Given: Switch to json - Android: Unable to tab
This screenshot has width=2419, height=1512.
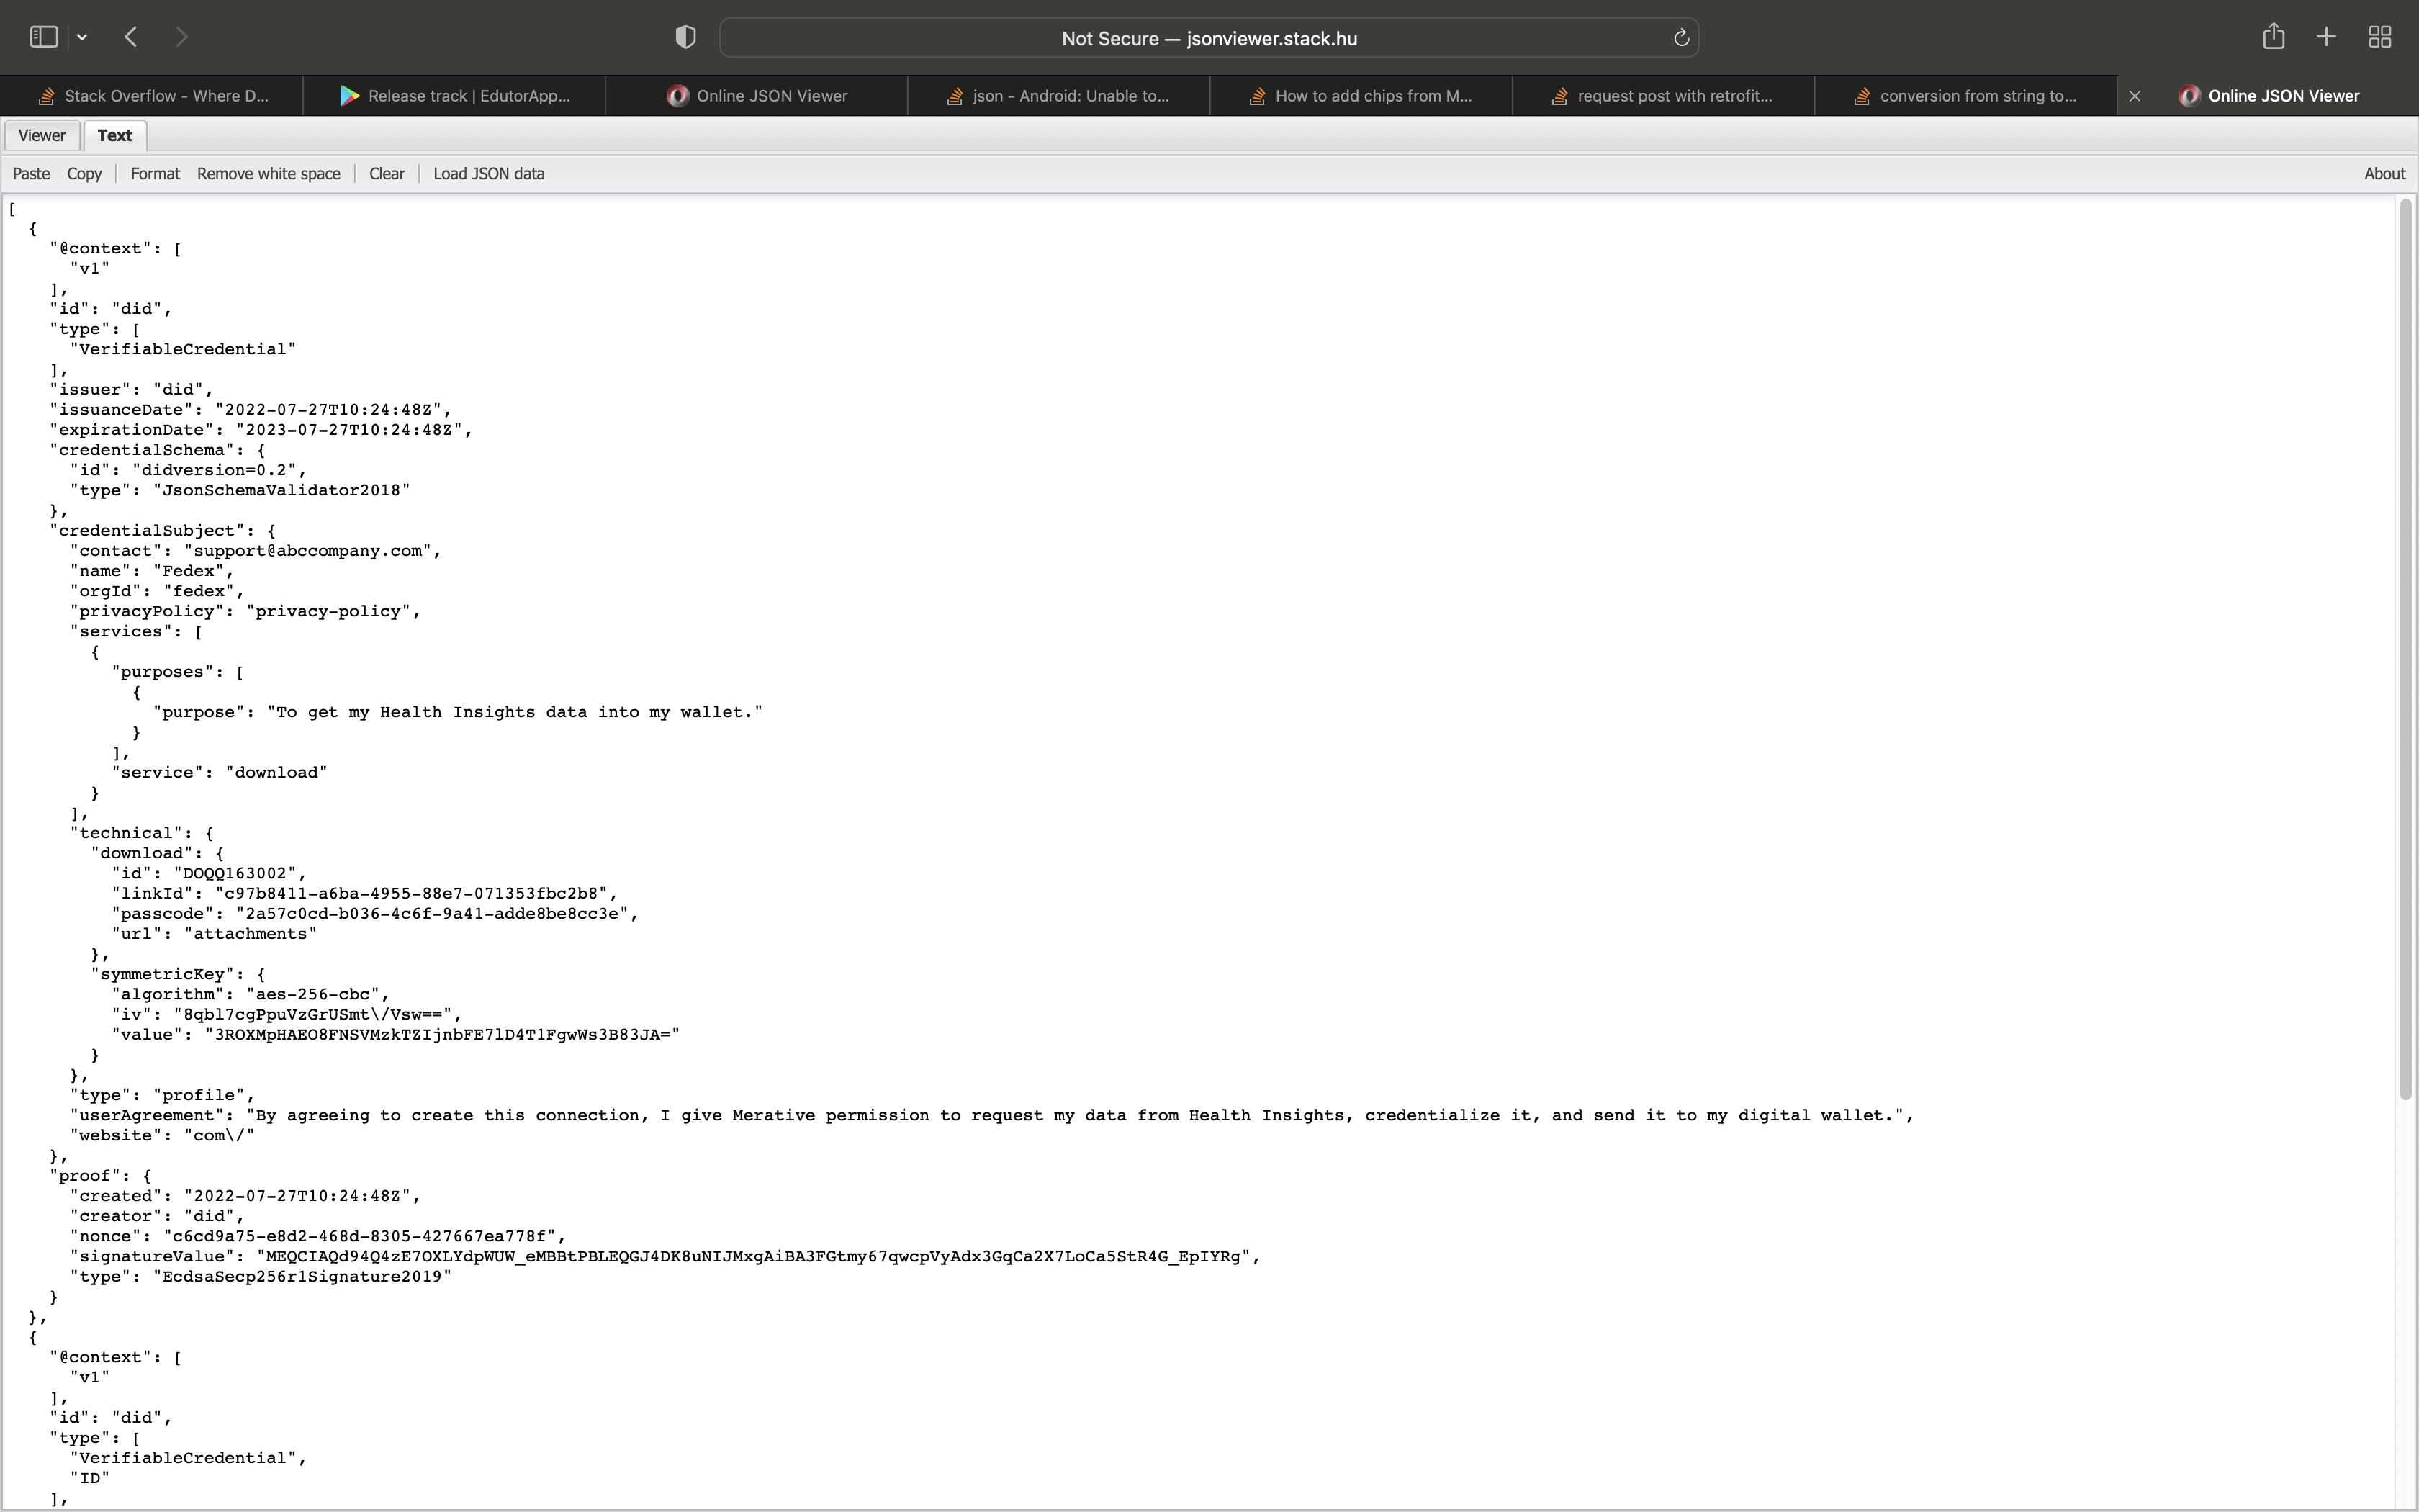Looking at the screenshot, I should 1058,96.
